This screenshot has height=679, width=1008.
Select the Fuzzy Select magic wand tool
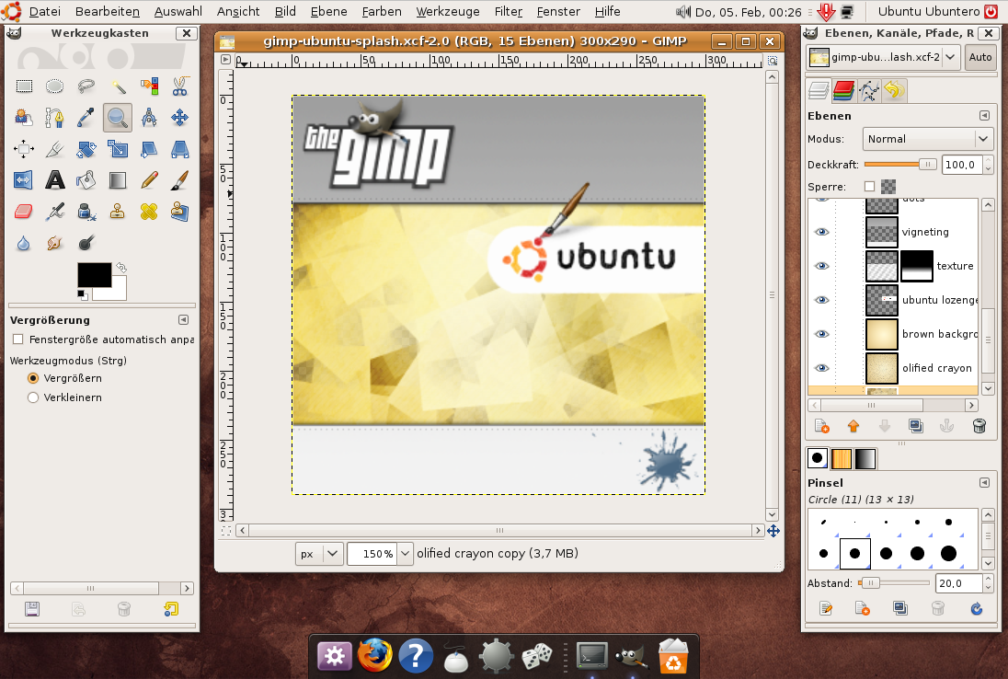pos(117,86)
